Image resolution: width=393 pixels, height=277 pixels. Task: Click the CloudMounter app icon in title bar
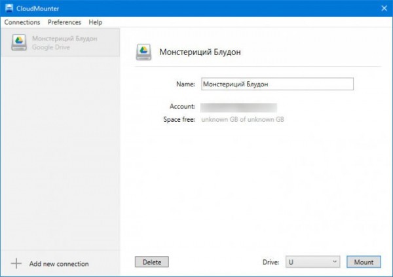tap(9, 8)
